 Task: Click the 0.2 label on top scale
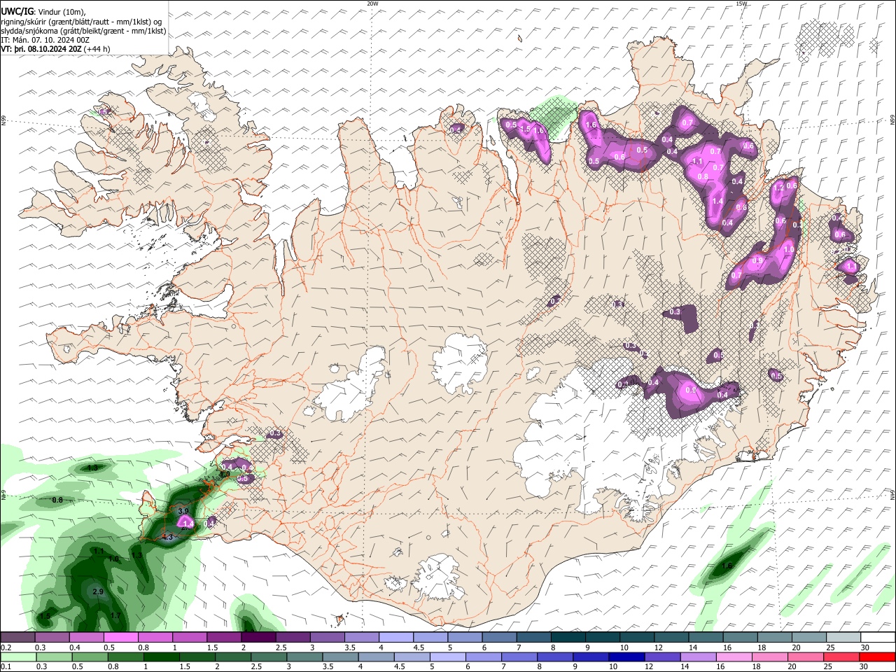click(5, 647)
